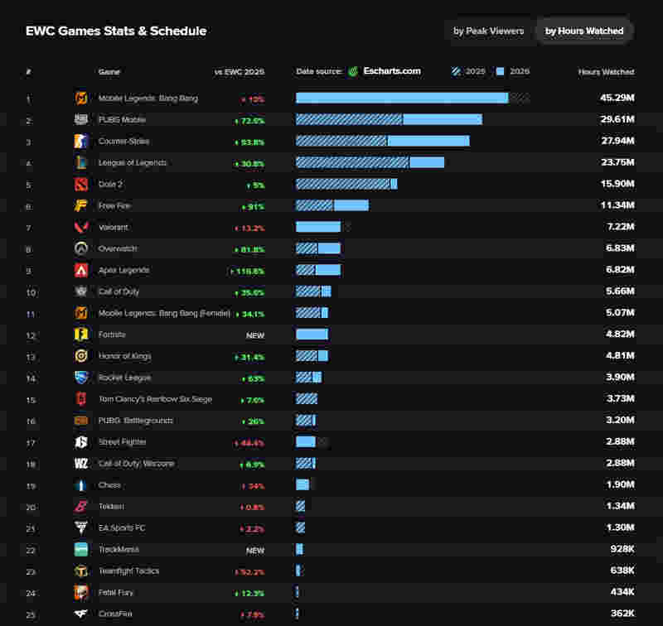Click the EA Sports FC game icon

(81, 527)
